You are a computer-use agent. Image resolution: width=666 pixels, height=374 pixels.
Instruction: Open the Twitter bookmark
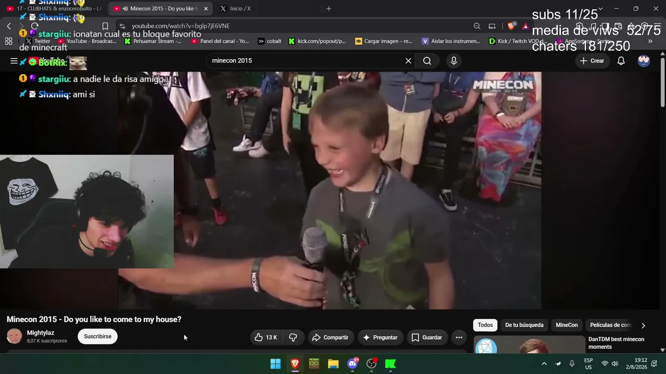[38, 41]
